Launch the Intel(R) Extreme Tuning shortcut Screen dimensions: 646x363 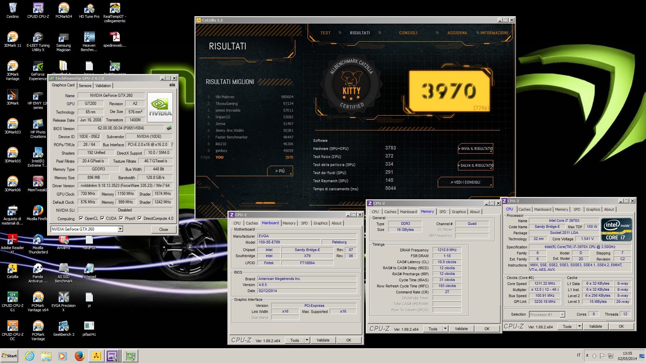click(38, 157)
